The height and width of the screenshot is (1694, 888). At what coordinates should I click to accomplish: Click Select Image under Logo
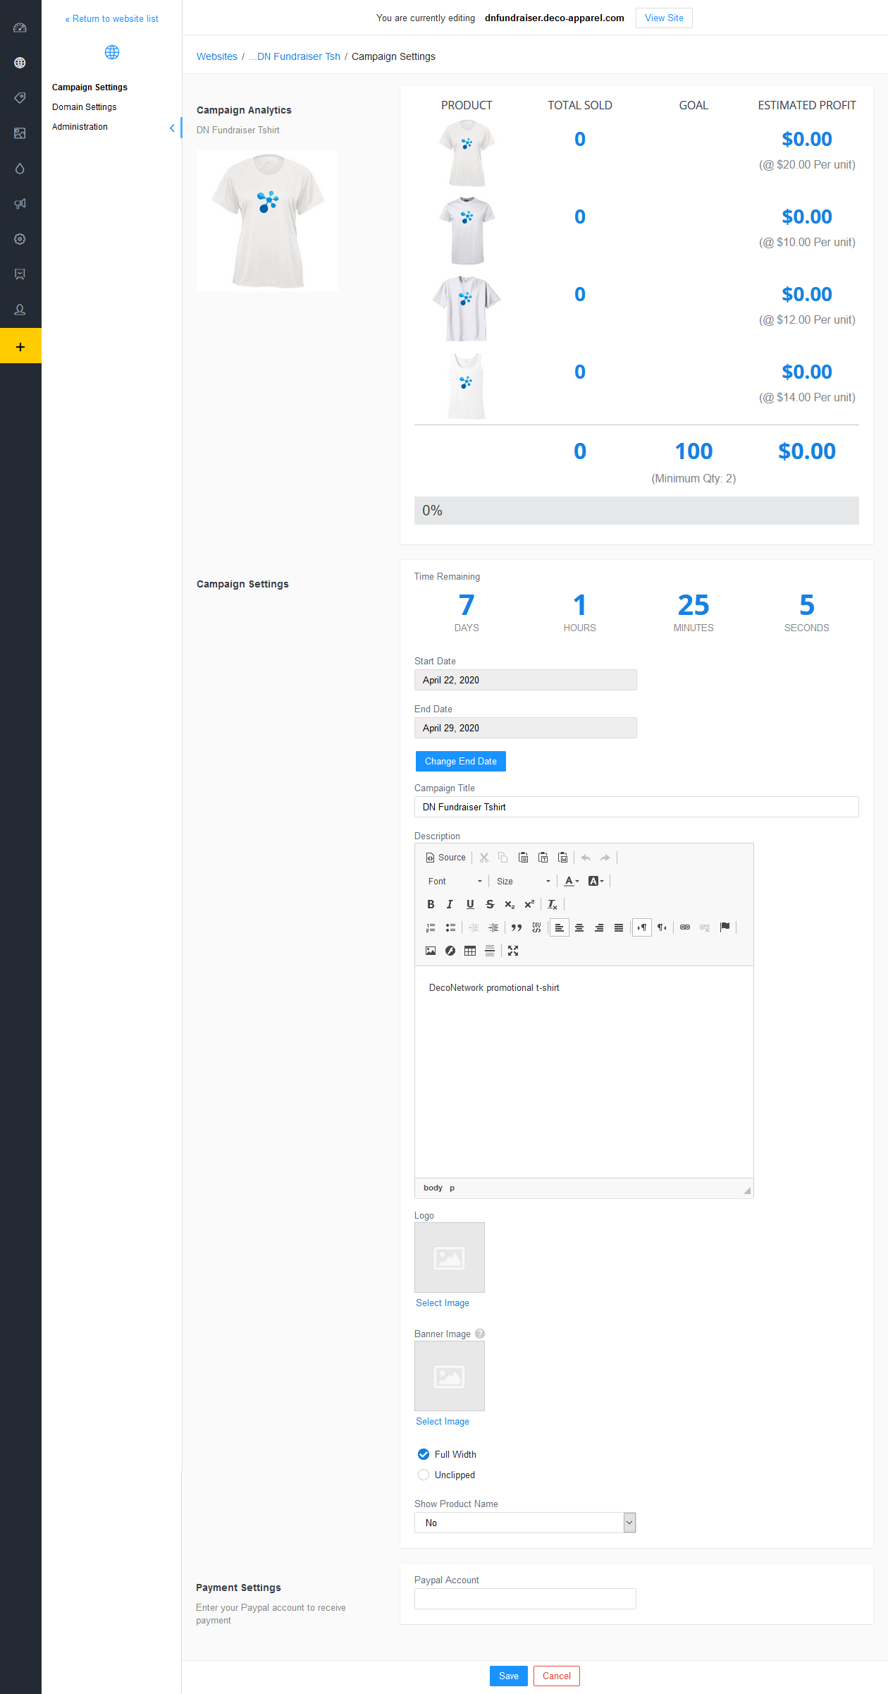(x=443, y=1303)
